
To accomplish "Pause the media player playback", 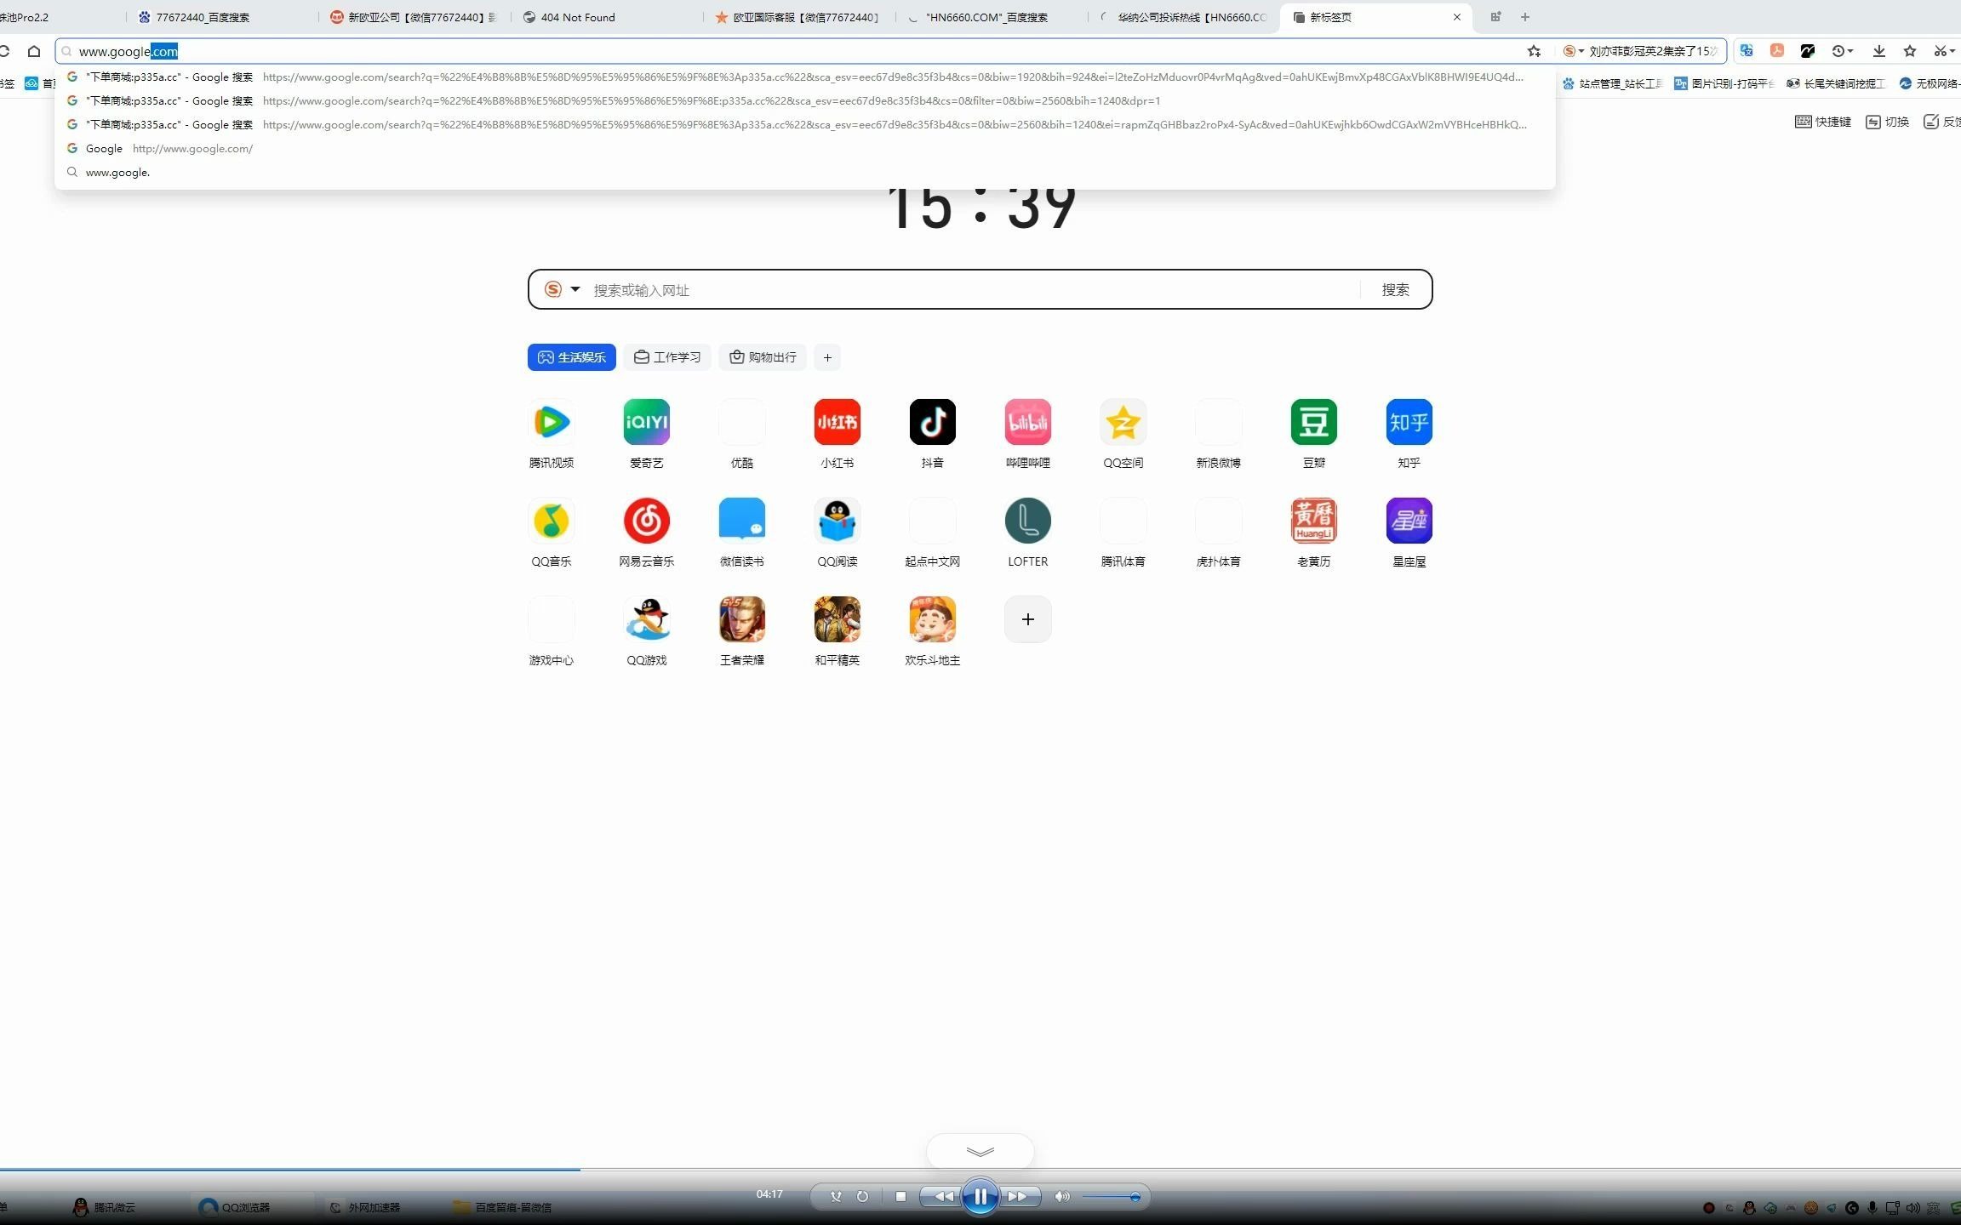I will pyautogui.click(x=980, y=1197).
